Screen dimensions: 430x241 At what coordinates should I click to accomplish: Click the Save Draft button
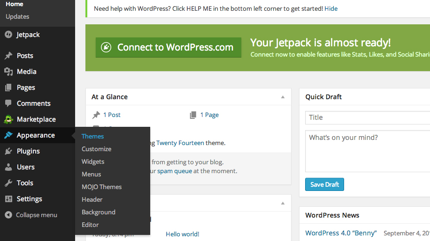(324, 184)
